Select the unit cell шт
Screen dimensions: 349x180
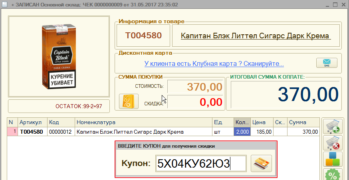[223, 132]
